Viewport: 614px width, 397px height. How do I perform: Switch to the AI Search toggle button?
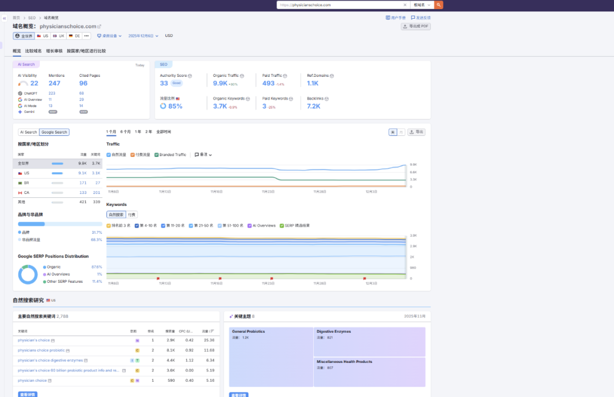click(x=28, y=132)
